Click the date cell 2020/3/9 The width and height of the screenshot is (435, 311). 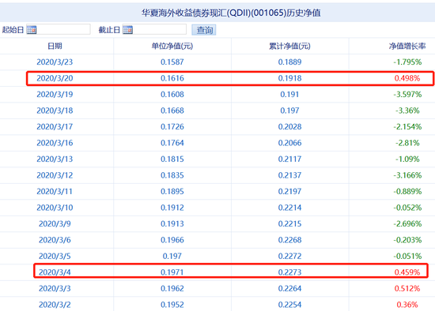(x=55, y=223)
